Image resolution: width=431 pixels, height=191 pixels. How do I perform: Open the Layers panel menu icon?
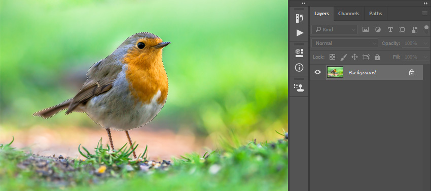pos(425,14)
